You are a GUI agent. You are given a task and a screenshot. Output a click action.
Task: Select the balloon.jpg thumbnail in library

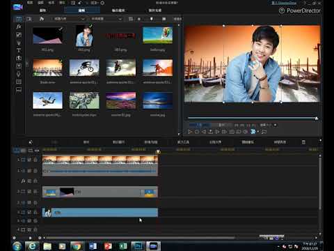158,35
